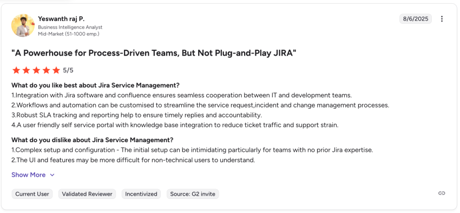Open Yeswanth raj P.'s profile avatar
The width and height of the screenshot is (460, 213).
[23, 25]
